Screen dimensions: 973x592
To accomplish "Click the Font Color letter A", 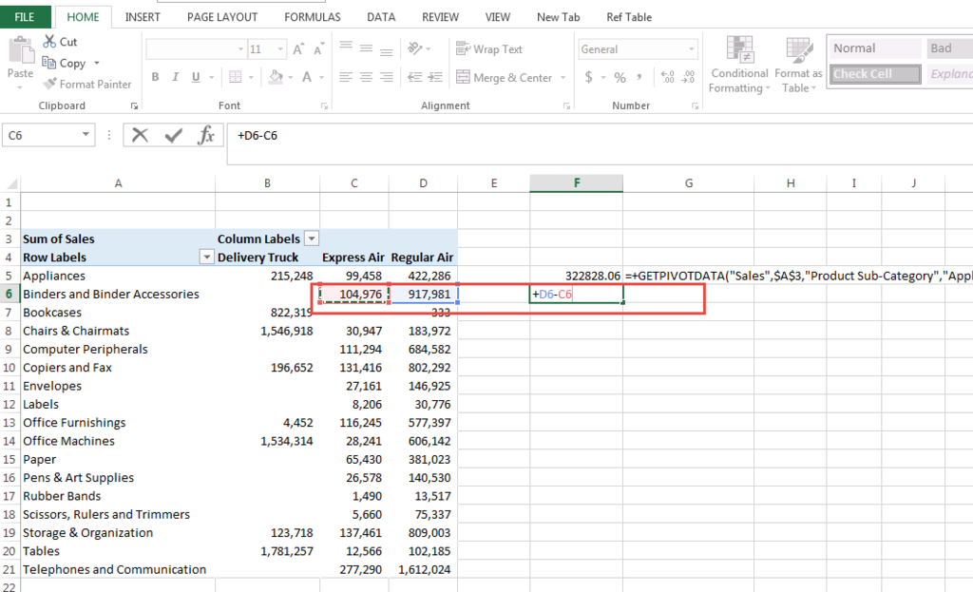I will point(307,77).
